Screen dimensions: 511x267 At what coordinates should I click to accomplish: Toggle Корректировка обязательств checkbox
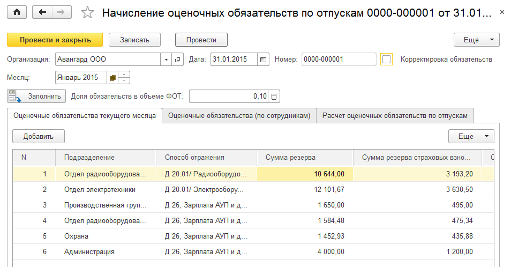pyautogui.click(x=387, y=60)
